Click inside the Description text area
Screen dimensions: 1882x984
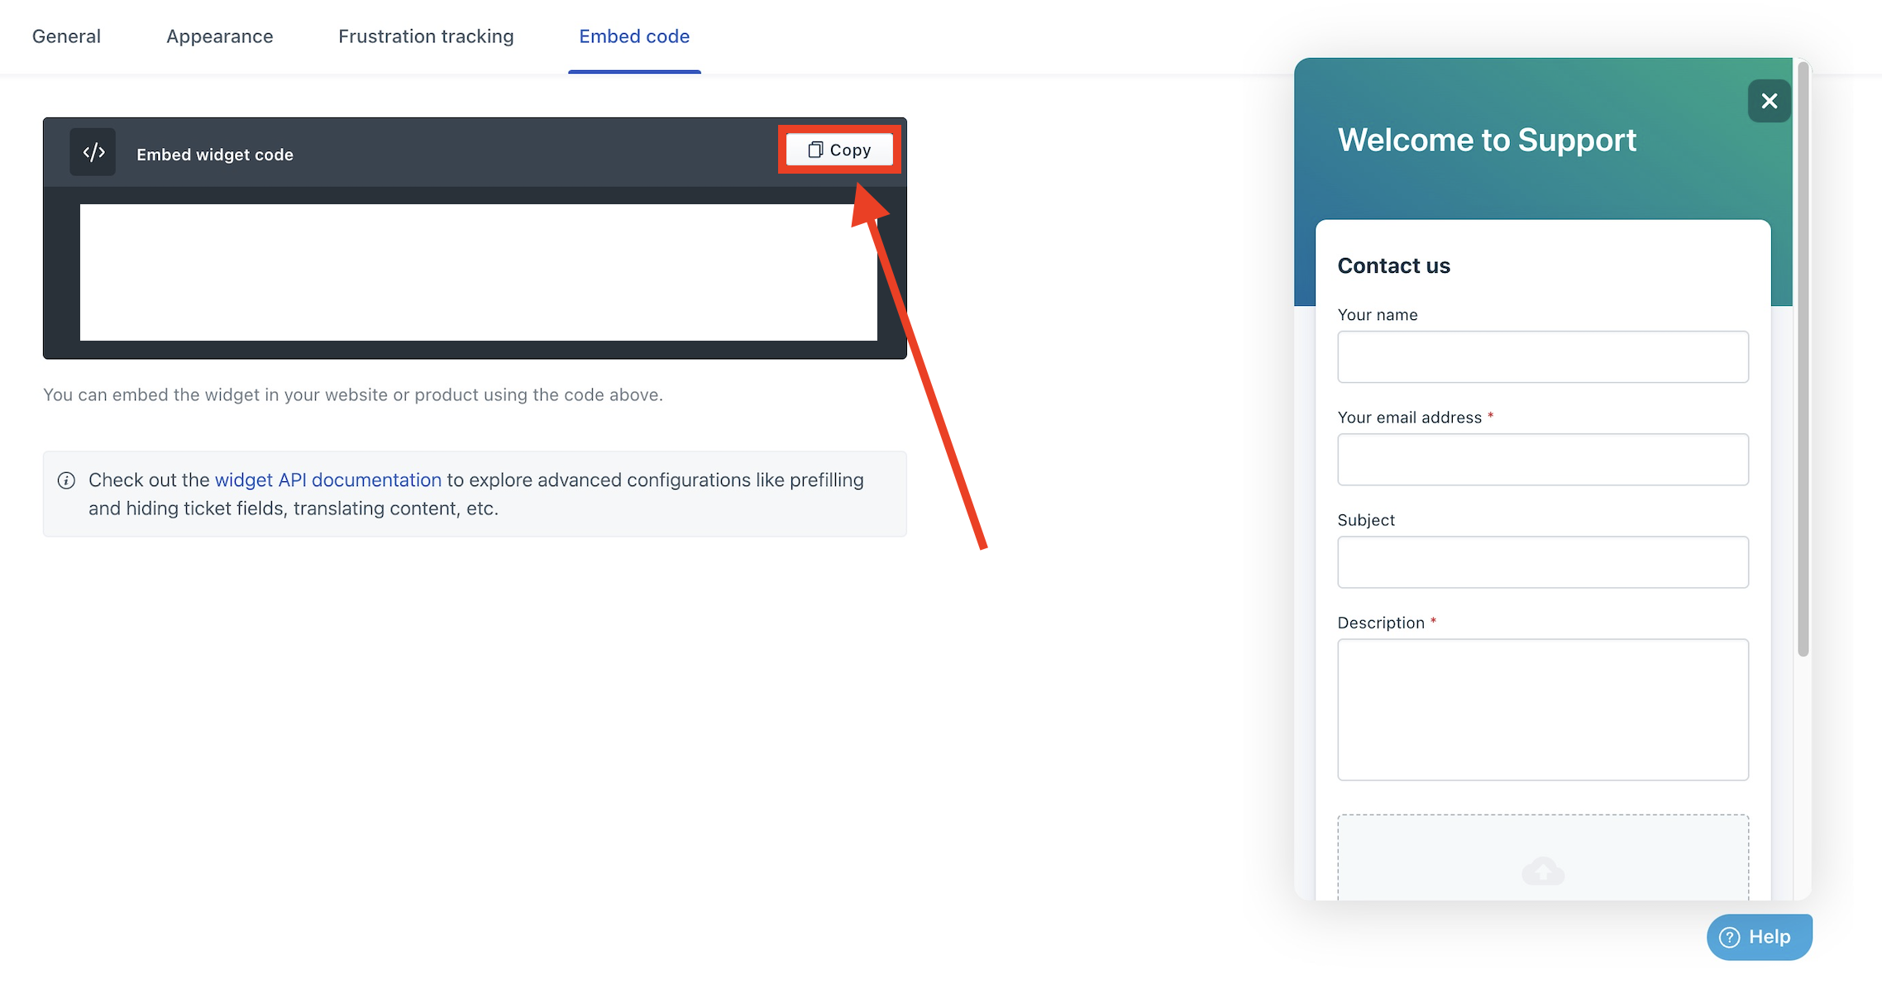click(x=1542, y=709)
